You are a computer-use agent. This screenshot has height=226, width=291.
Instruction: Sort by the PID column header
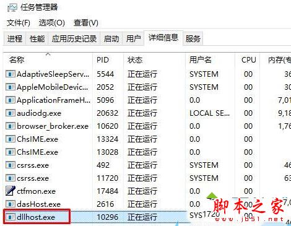(108, 59)
